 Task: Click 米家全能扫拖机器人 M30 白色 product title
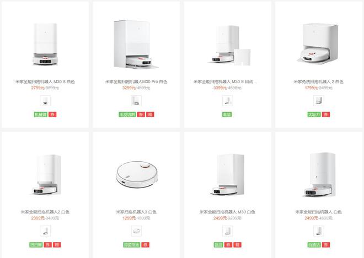point(227,212)
